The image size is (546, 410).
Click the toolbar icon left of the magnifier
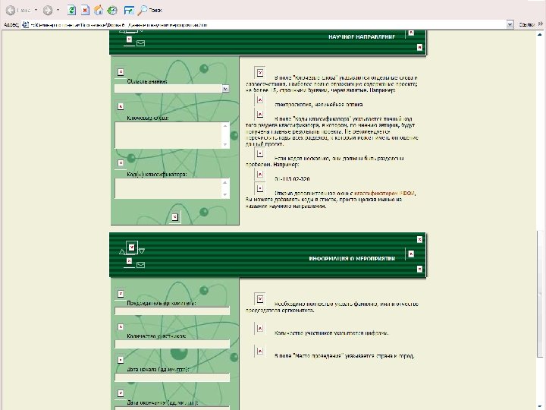point(129,11)
